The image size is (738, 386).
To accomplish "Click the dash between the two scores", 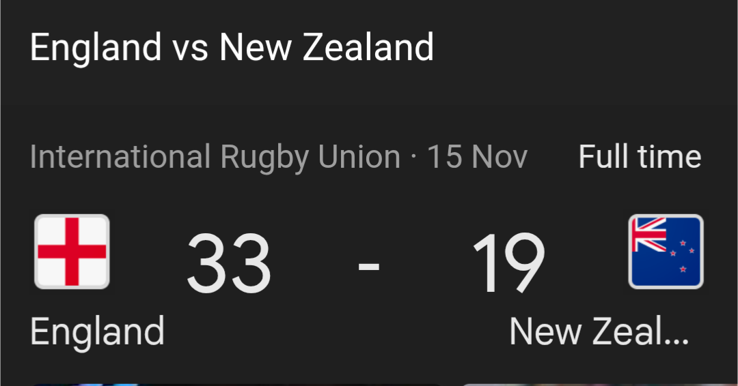I will [x=368, y=266].
